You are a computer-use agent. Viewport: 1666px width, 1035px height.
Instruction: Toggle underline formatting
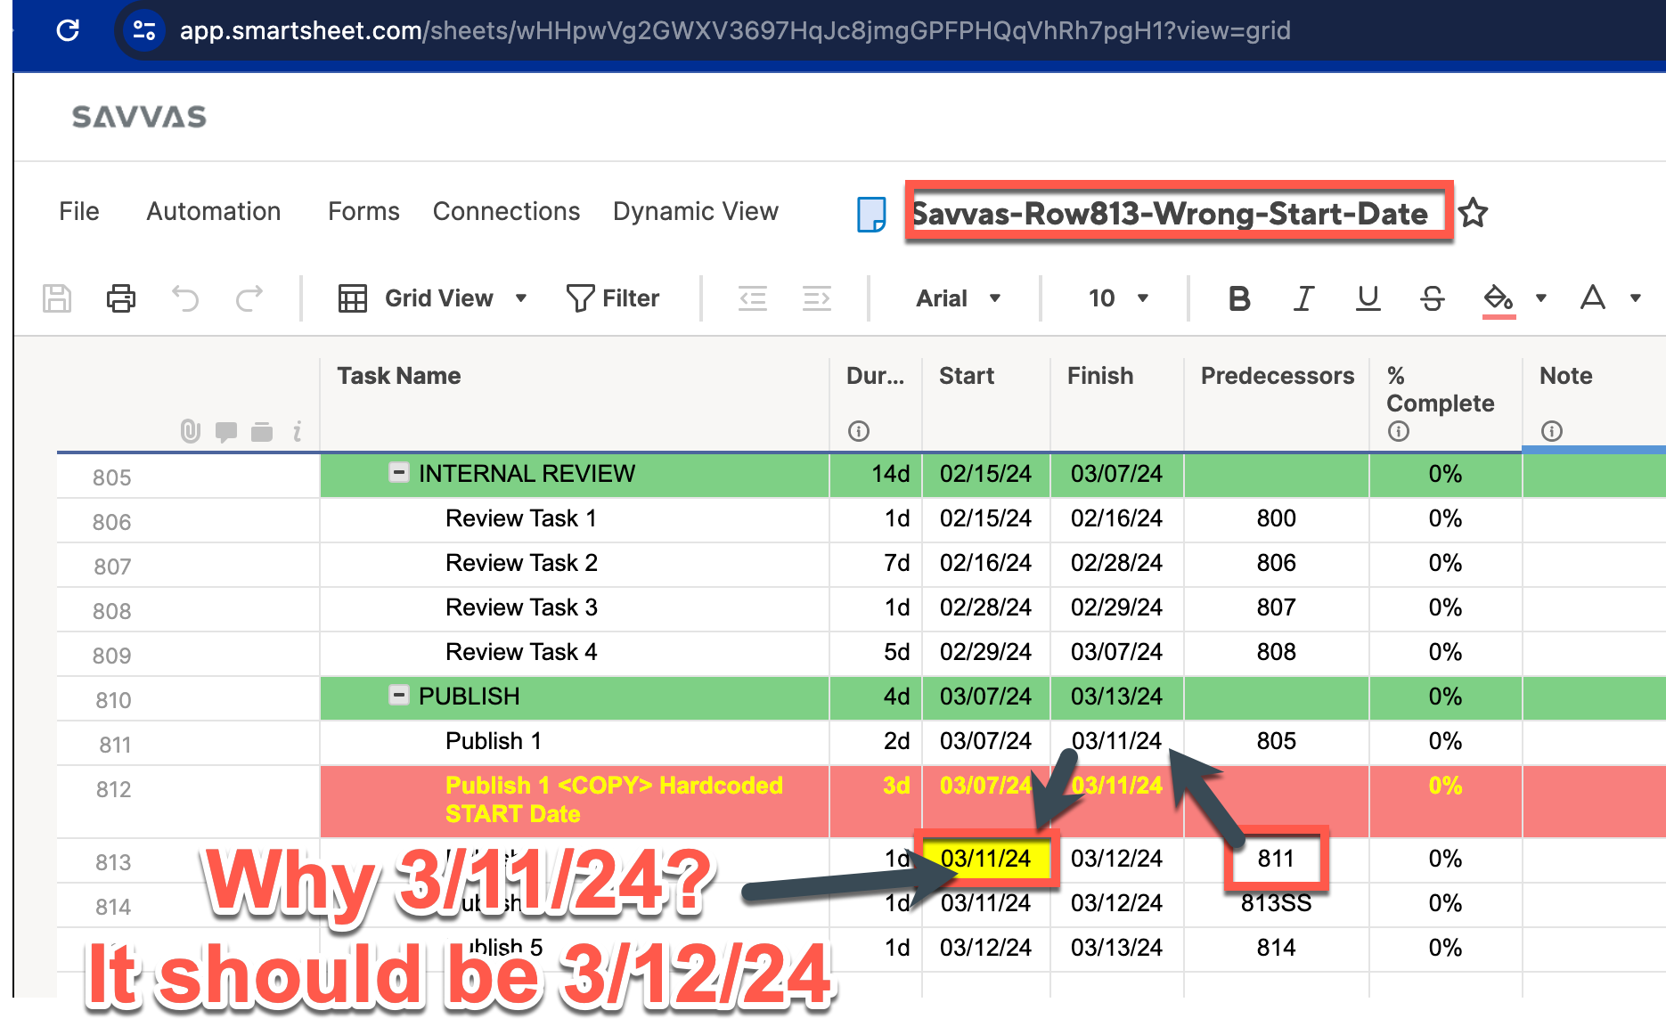[x=1368, y=298]
